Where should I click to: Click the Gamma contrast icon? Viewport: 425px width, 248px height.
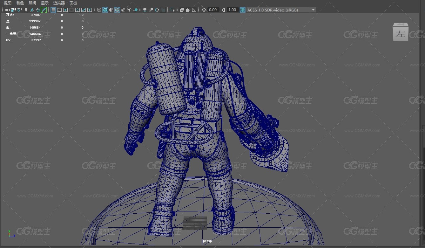223,10
